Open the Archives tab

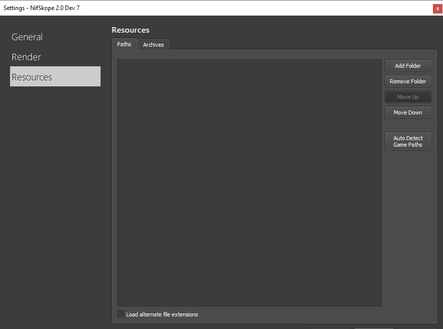(153, 45)
